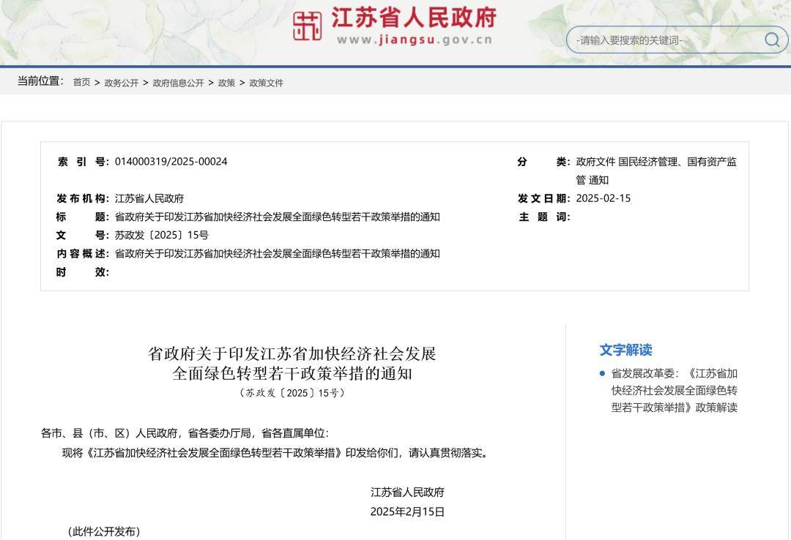Viewport: 791px width, 540px height.
Task: Go to 首页 in the breadcrumb
Action: pos(82,82)
